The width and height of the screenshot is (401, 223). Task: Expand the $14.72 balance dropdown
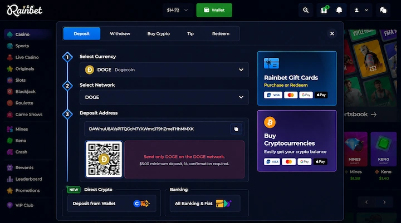pyautogui.click(x=178, y=10)
